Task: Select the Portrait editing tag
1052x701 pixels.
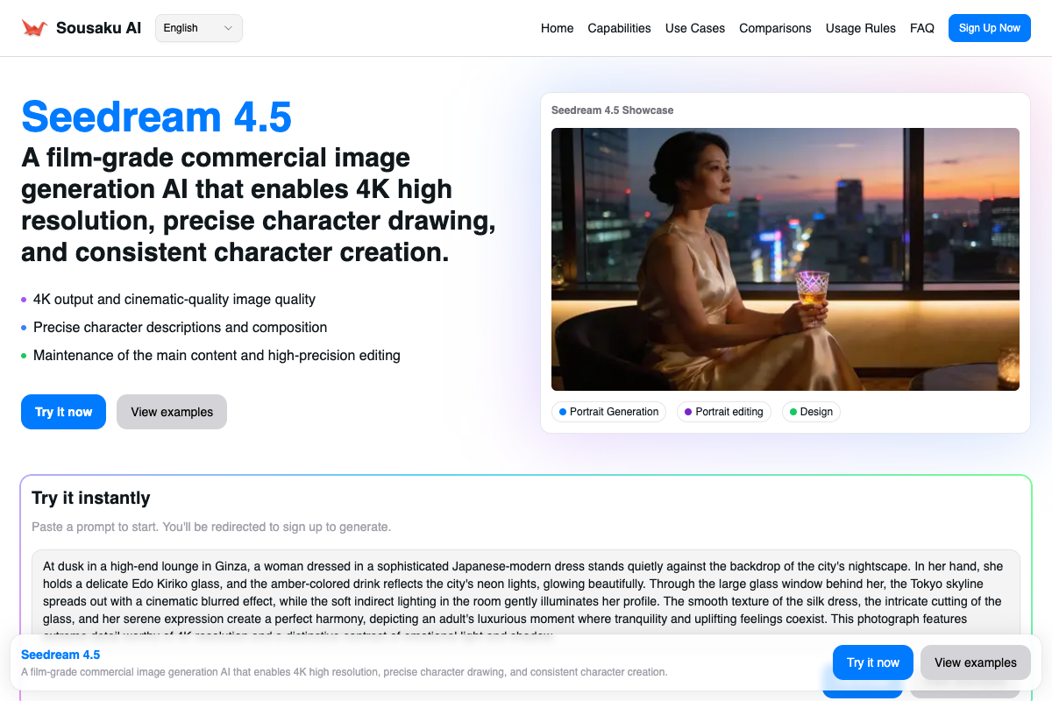Action: pyautogui.click(x=723, y=412)
